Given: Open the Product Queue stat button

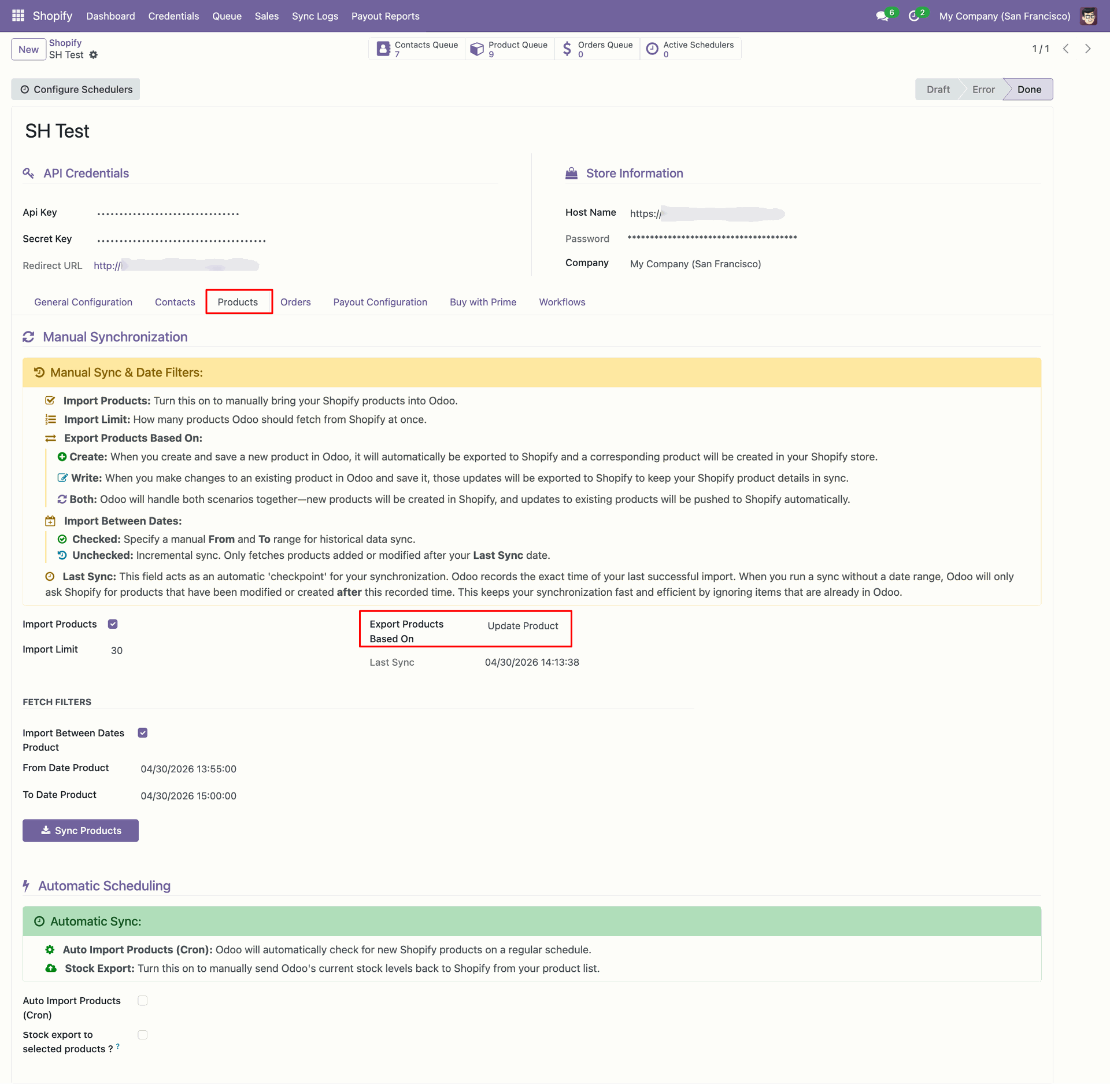Looking at the screenshot, I should pyautogui.click(x=509, y=49).
